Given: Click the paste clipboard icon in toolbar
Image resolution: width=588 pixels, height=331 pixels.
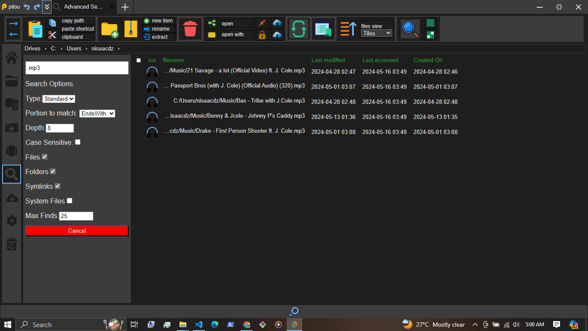Looking at the screenshot, I should pos(35,29).
